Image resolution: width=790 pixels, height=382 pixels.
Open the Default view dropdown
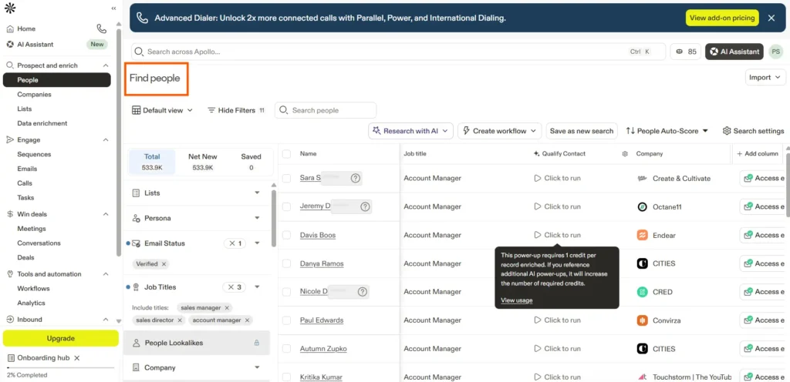click(x=162, y=110)
